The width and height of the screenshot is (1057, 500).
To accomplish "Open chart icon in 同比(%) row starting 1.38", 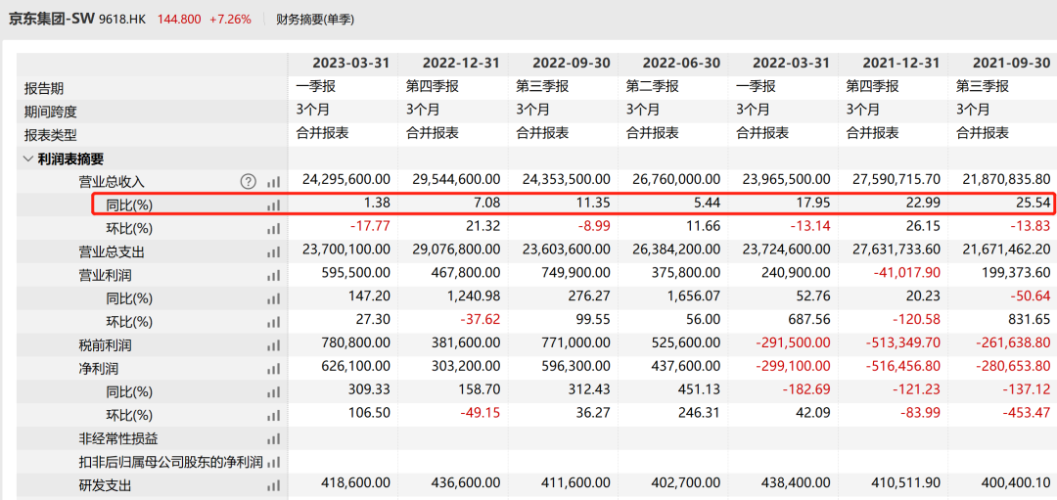I will (273, 205).
